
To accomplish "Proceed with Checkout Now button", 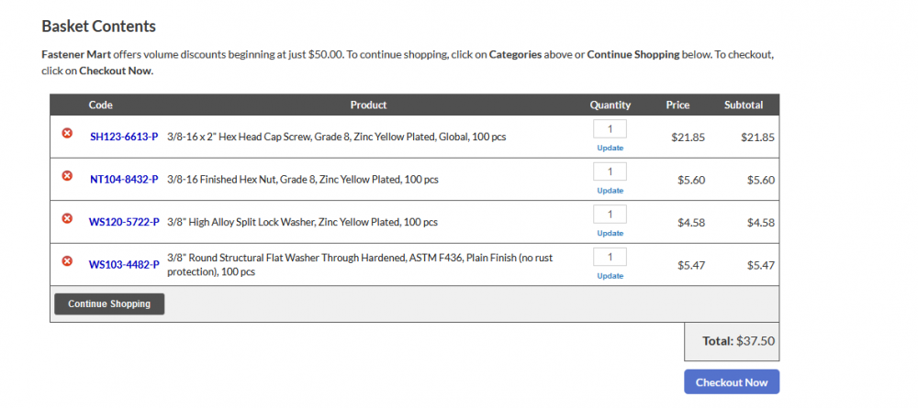I will [x=731, y=382].
